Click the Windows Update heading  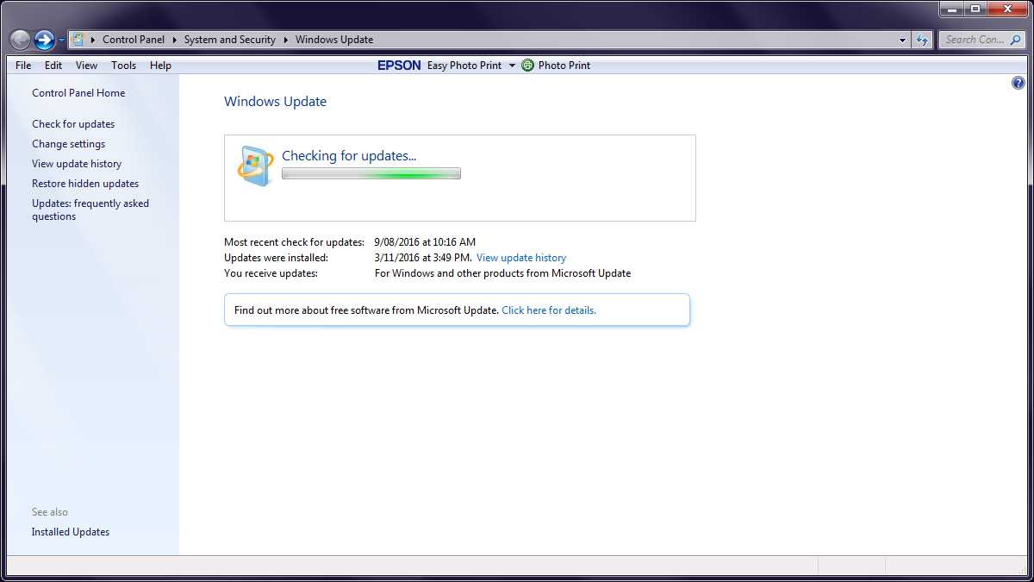click(276, 102)
